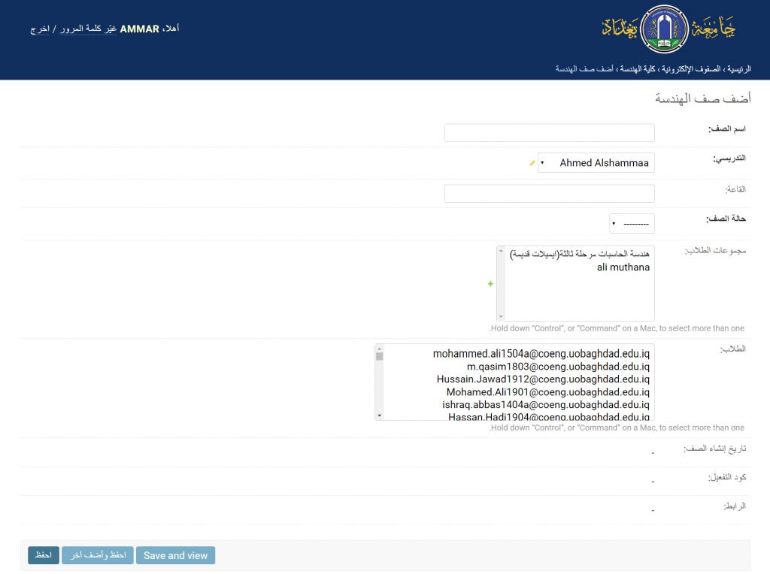
Task: Select ali muthana in student groups list
Action: [623, 267]
